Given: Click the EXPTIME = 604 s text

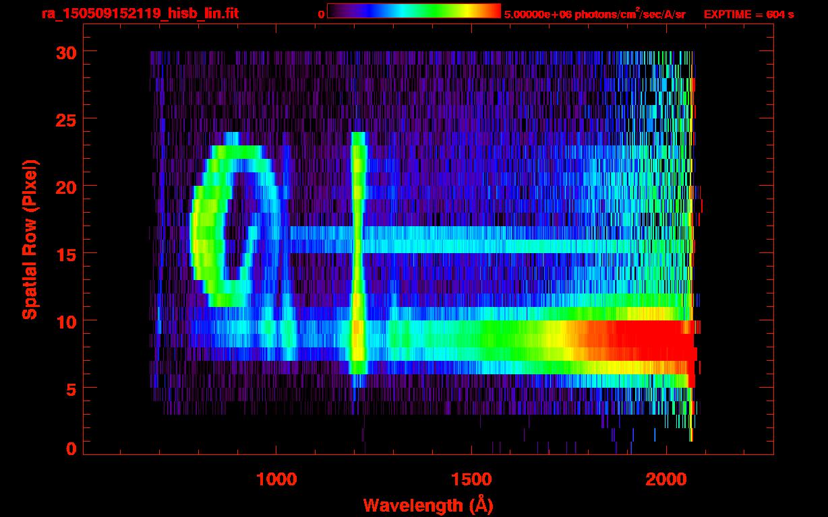Looking at the screenshot, I should pos(748,14).
